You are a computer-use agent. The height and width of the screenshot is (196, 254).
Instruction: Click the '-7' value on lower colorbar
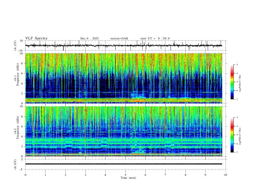[x=237, y=152]
